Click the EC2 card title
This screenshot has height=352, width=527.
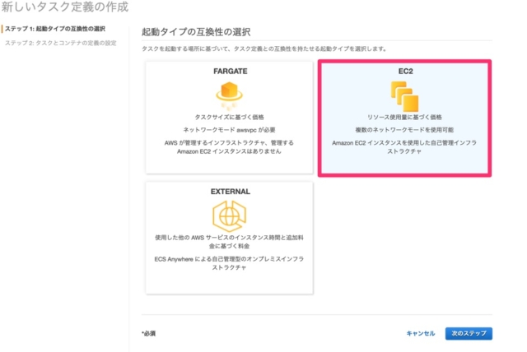(x=405, y=71)
